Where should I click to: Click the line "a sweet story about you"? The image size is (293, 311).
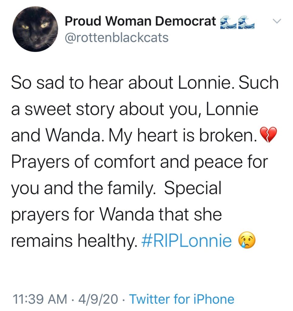coord(135,110)
